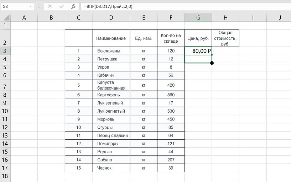The image size is (291, 182).
Task: Click the quantity cell with value 860
Action: point(171,95)
